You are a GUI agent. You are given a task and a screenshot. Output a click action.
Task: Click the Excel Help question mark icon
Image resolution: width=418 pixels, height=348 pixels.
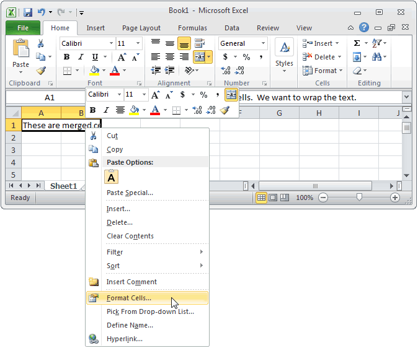coord(364,27)
